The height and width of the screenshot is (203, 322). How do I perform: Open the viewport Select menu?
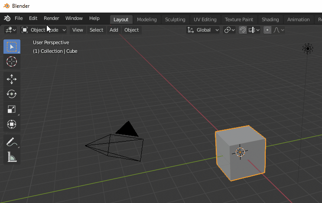96,30
